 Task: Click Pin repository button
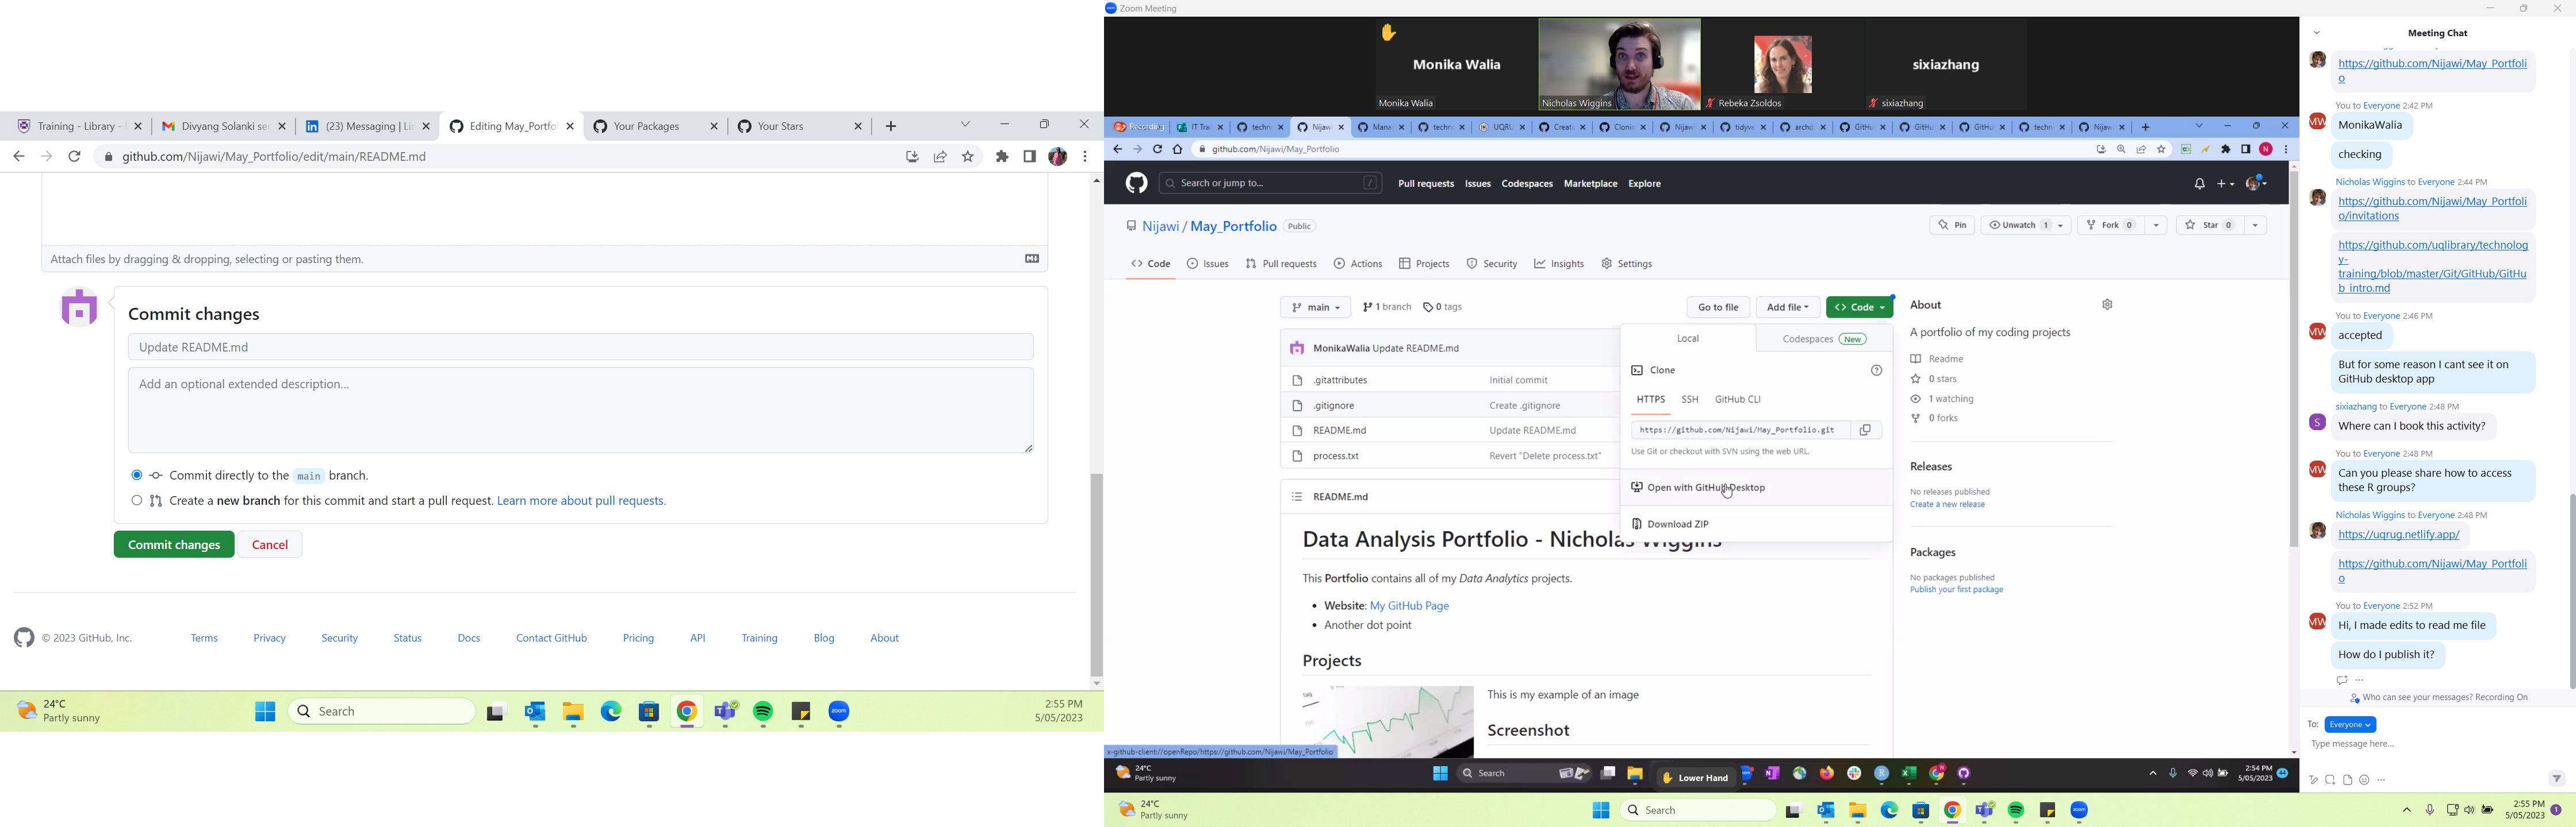[1952, 226]
